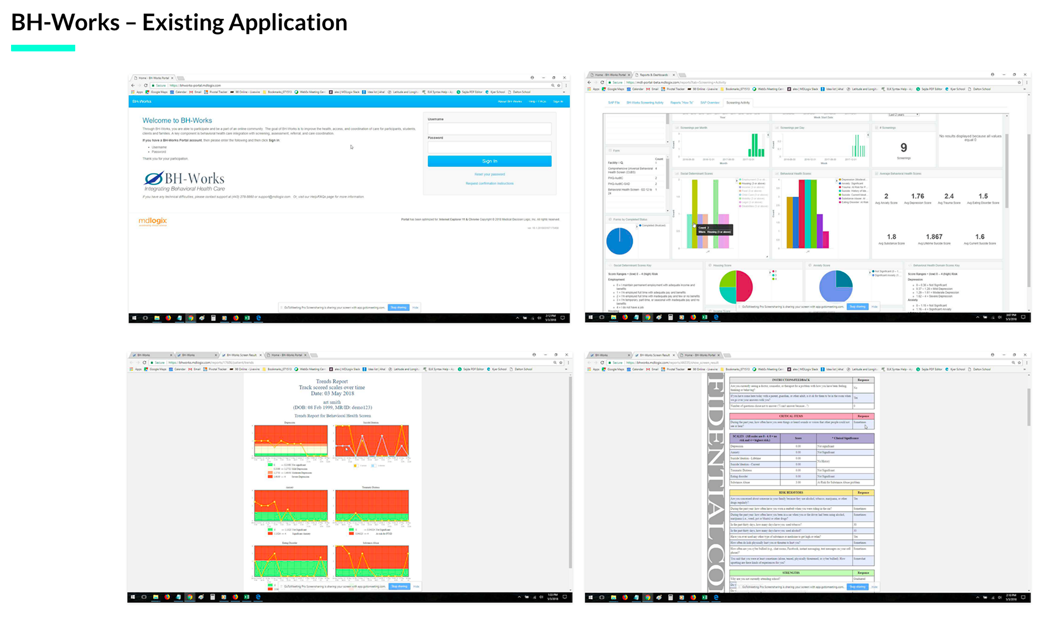Click the Completed (finalized) legend entry
This screenshot has width=1062, height=624.
click(x=653, y=226)
